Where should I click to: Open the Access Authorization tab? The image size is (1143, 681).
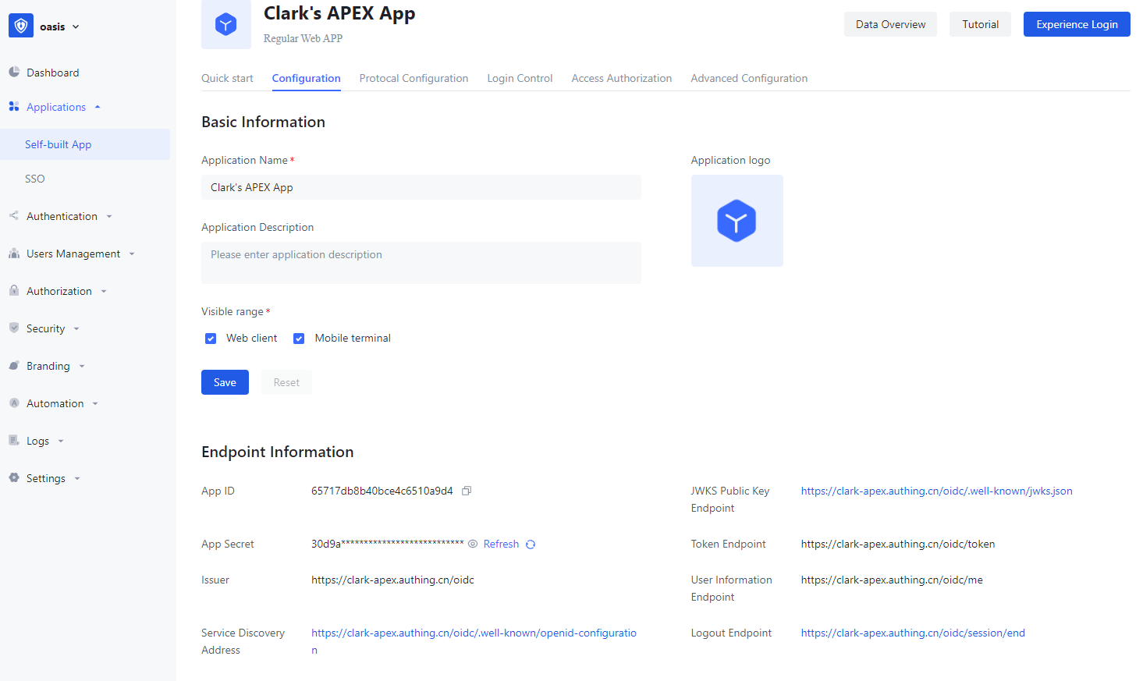click(x=621, y=78)
